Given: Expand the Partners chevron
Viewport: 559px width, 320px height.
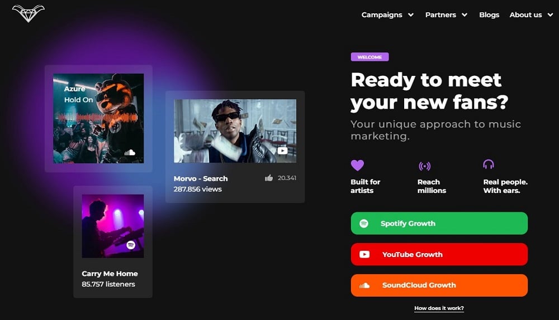Looking at the screenshot, I should (465, 15).
